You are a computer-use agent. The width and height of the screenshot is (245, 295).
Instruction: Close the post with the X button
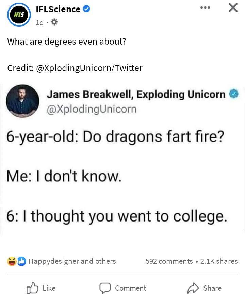pos(233,7)
